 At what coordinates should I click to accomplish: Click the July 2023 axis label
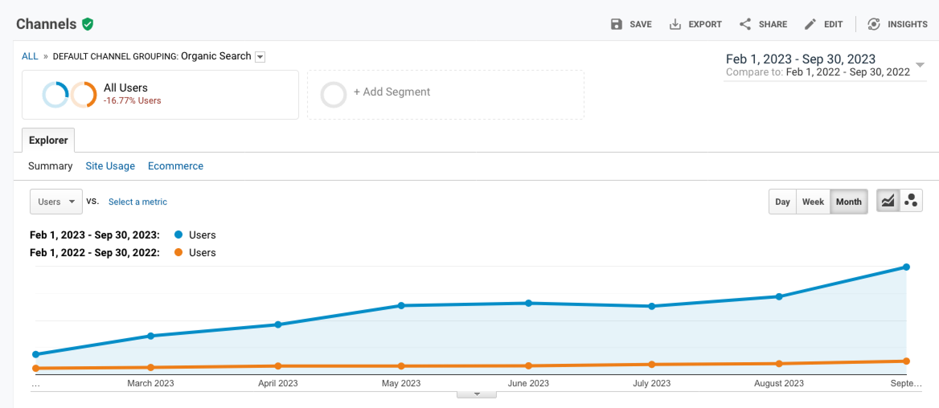pos(652,383)
